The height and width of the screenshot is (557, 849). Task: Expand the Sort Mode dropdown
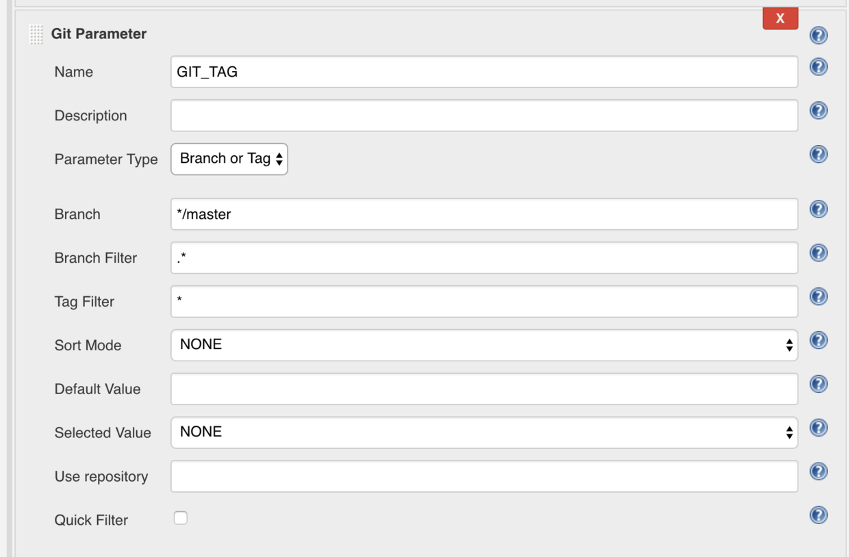pos(484,345)
